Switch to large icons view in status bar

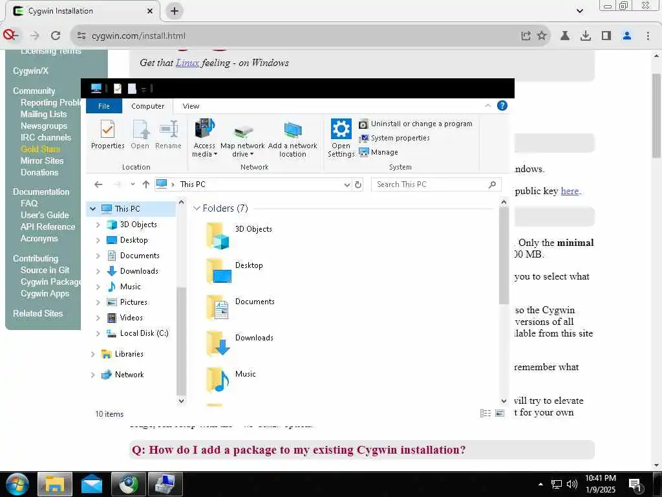click(x=500, y=414)
